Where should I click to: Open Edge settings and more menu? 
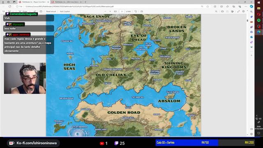246,7
